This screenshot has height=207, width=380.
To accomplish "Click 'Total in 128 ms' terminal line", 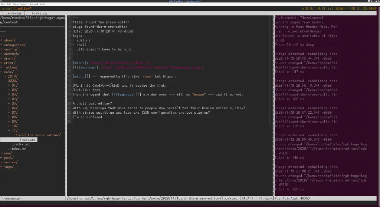I will (289, 189).
